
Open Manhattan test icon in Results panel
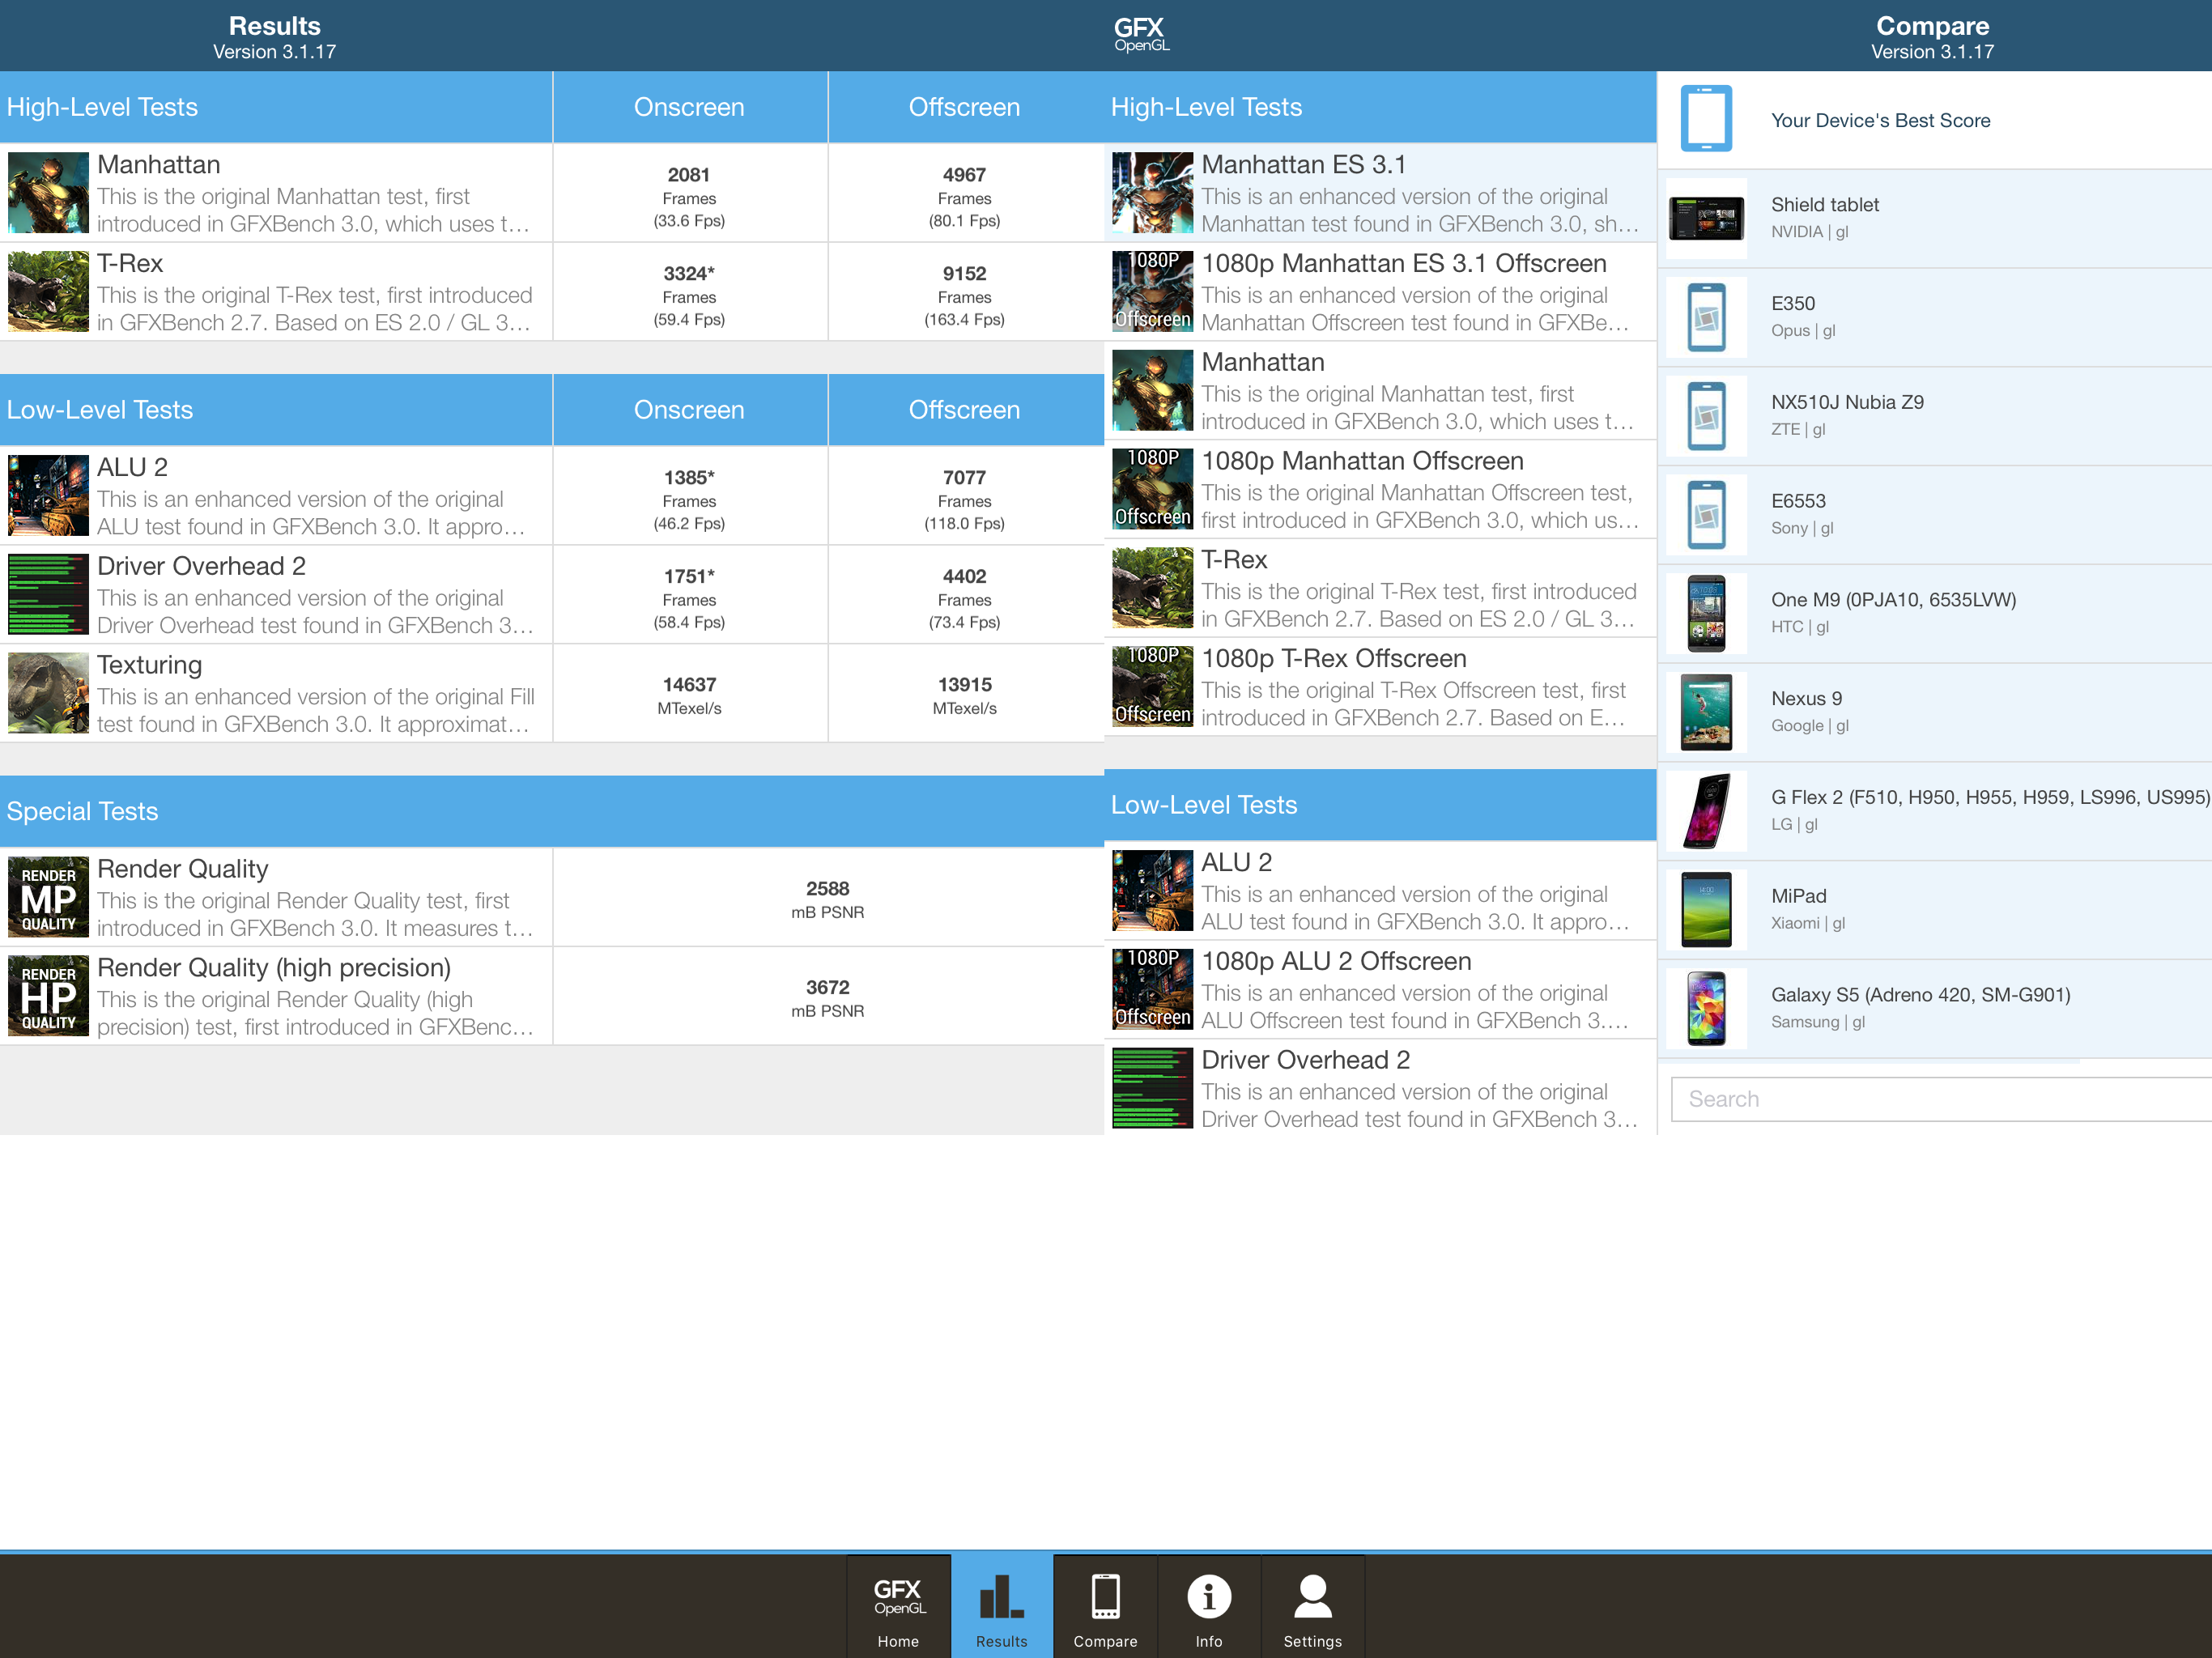48,192
